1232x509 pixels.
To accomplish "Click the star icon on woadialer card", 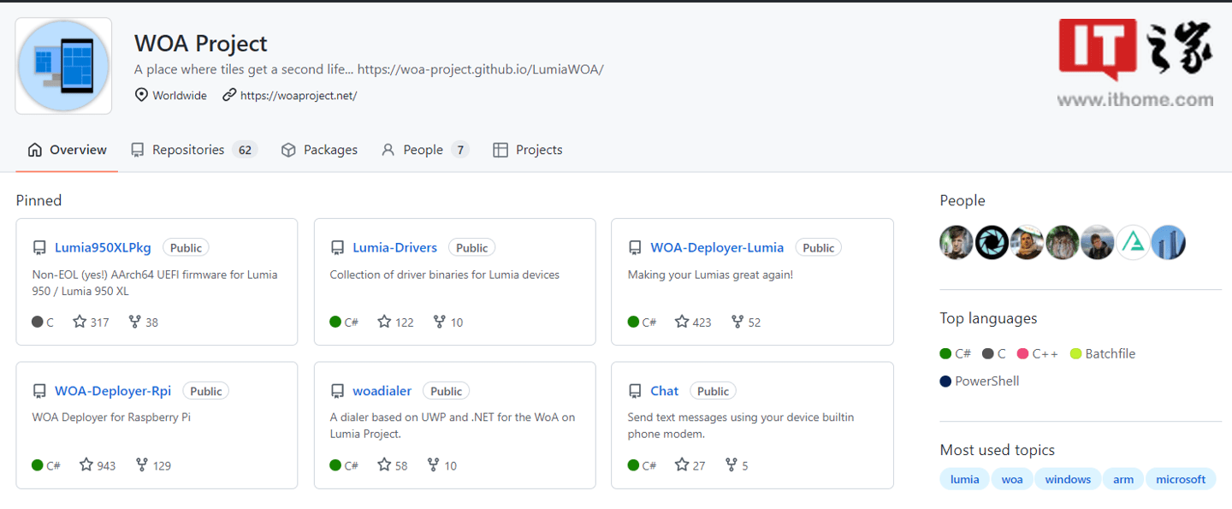I will tap(385, 465).
